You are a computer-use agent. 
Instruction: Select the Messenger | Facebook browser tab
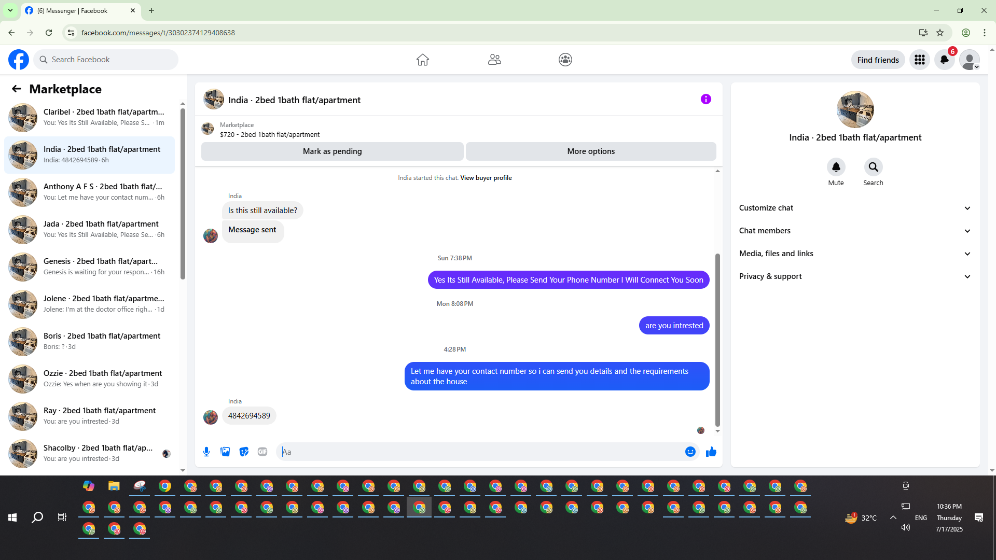tap(80, 11)
